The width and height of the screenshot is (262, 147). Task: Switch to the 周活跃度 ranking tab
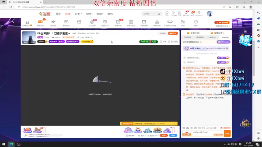[200, 38]
